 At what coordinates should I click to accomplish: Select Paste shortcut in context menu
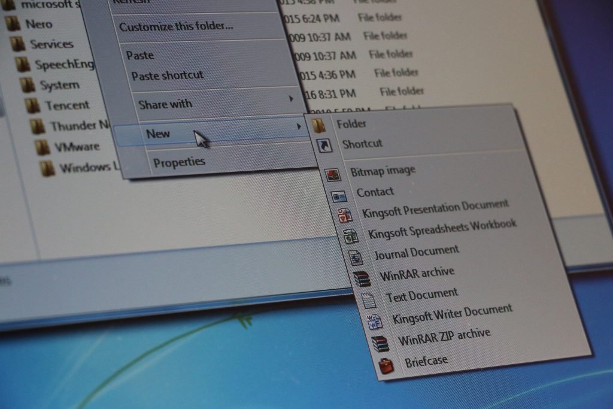pyautogui.click(x=168, y=75)
